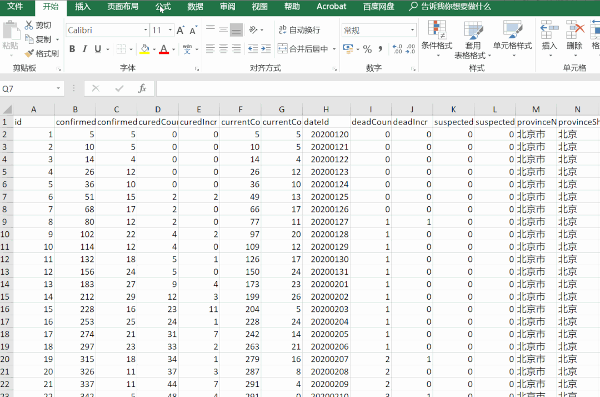Screen dimensions: 600x397
Task: Click the Delete cells (删除) icon
Action: [x=575, y=31]
